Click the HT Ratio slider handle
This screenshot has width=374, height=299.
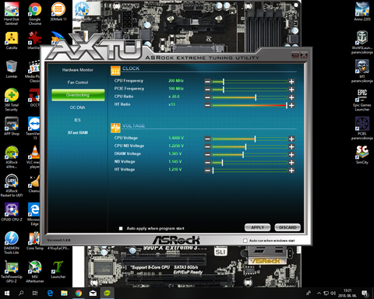[287, 105]
